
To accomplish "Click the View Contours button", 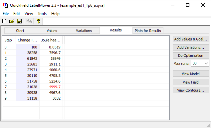I will pyautogui.click(x=191, y=90).
